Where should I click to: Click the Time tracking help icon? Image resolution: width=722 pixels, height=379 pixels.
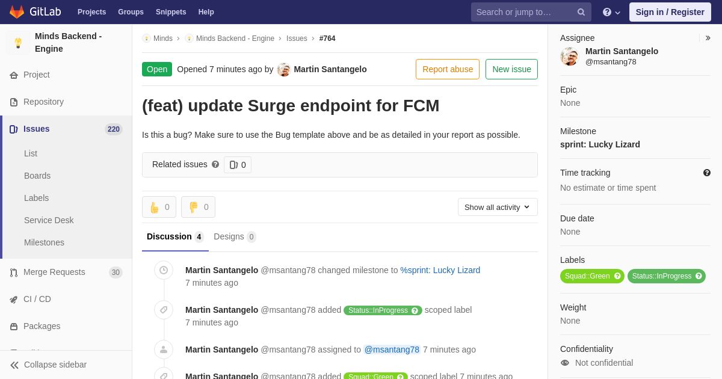[707, 173]
